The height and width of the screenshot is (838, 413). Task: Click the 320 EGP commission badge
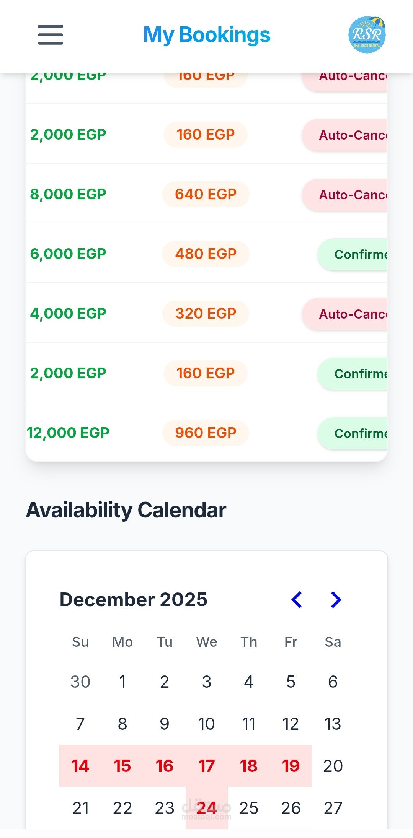206,314
